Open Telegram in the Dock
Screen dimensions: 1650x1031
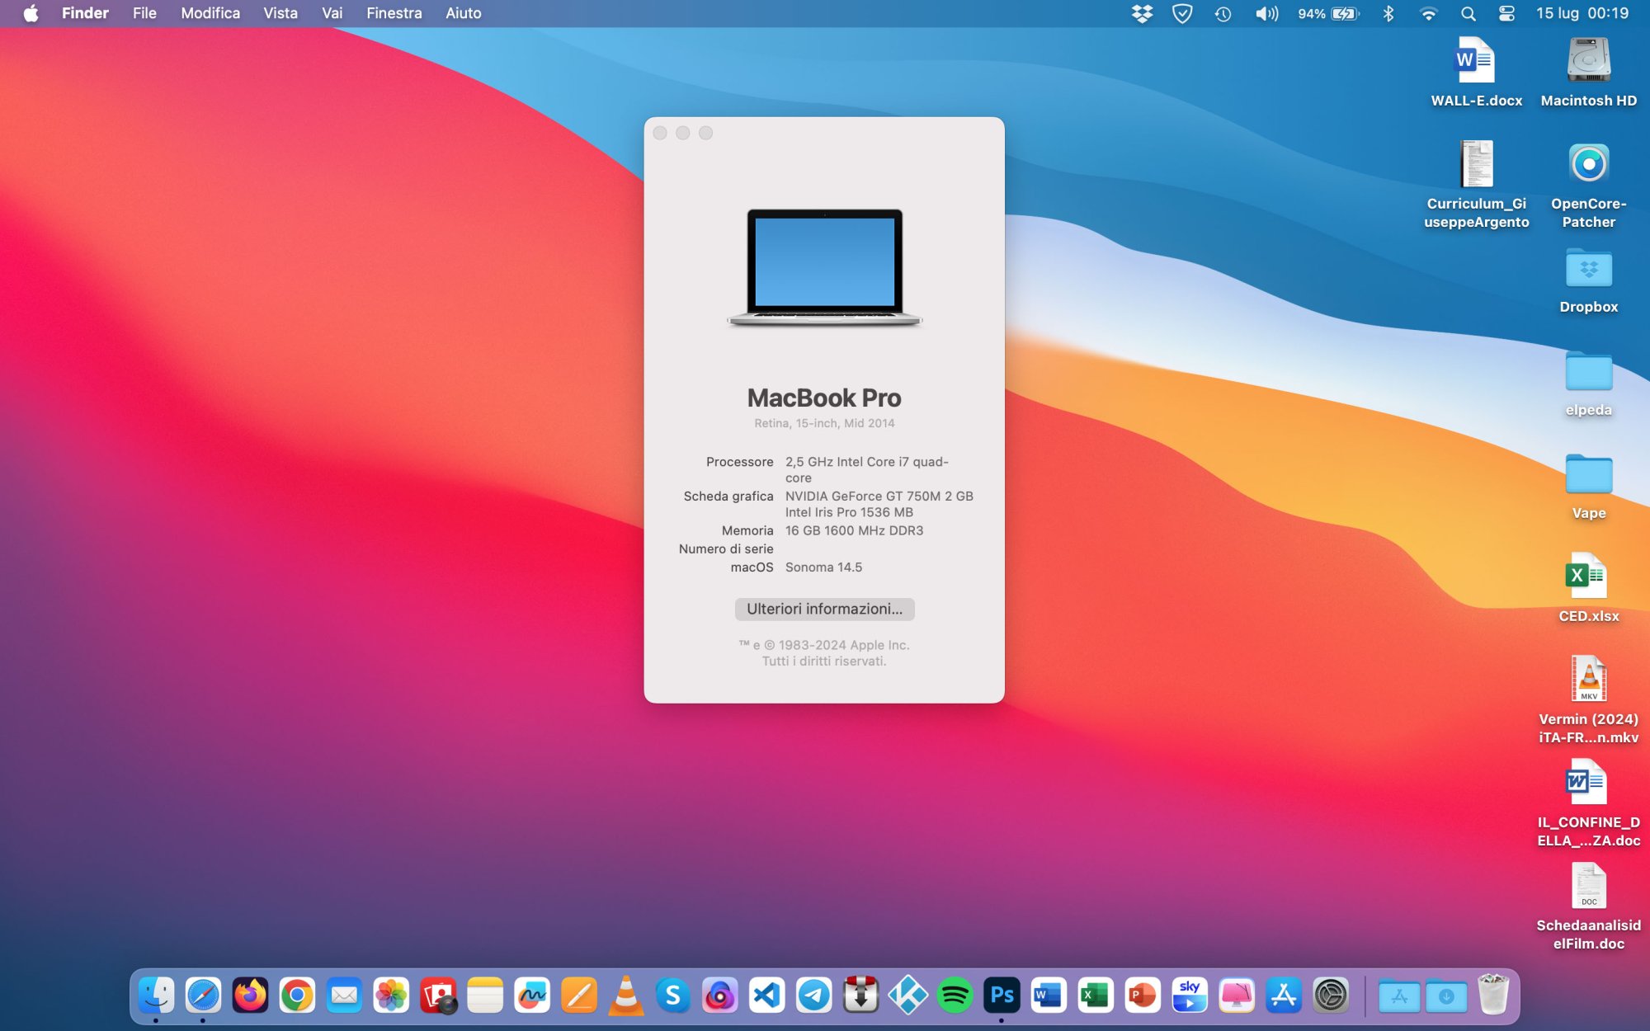pos(813,996)
